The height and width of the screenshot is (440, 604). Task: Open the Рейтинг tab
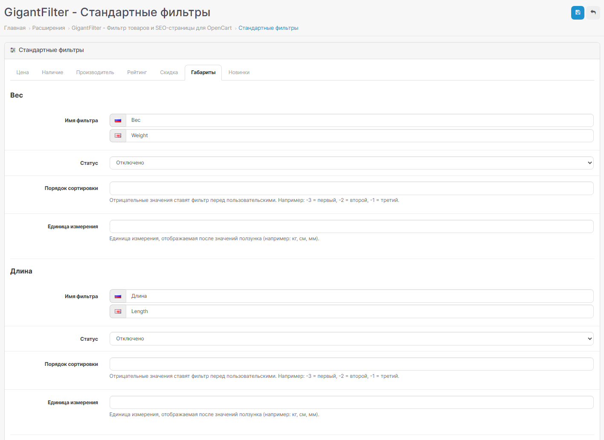pos(137,72)
